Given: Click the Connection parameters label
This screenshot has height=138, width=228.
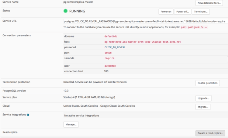Looking at the screenshot, I should pyautogui.click(x=17, y=35).
